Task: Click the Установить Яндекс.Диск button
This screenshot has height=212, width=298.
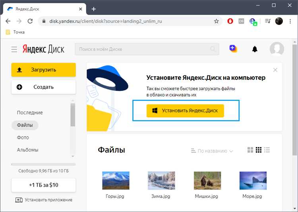Action: click(x=185, y=111)
